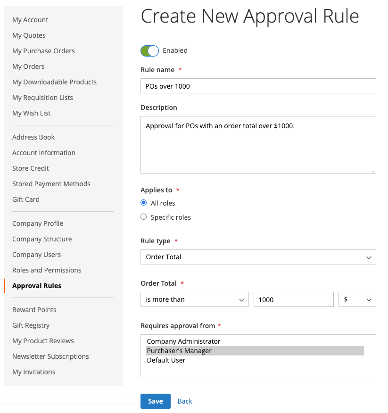
Task: Select Company Administrator as approver
Action: (x=183, y=341)
